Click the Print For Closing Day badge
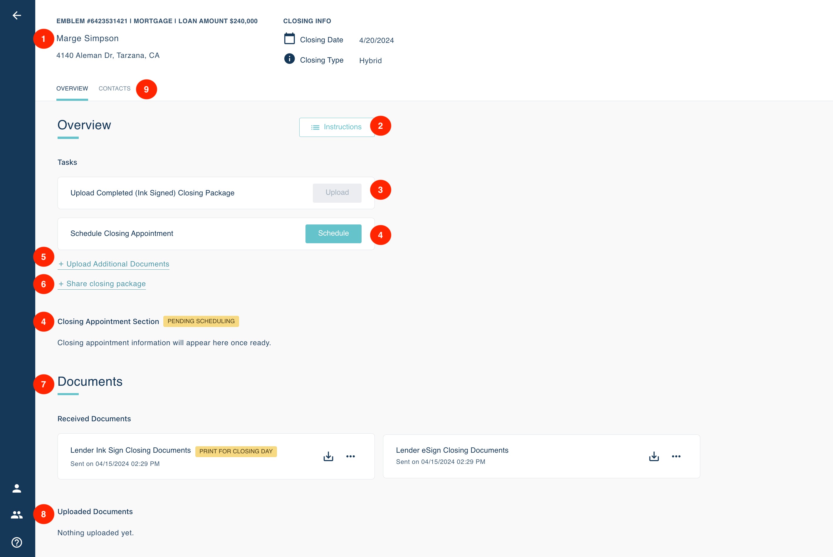Image resolution: width=833 pixels, height=557 pixels. point(236,451)
